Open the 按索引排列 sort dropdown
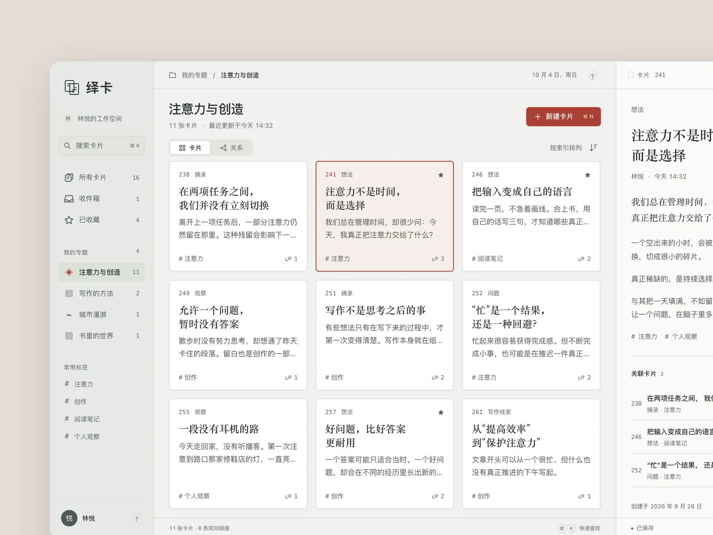This screenshot has height=535, width=713. 573,148
